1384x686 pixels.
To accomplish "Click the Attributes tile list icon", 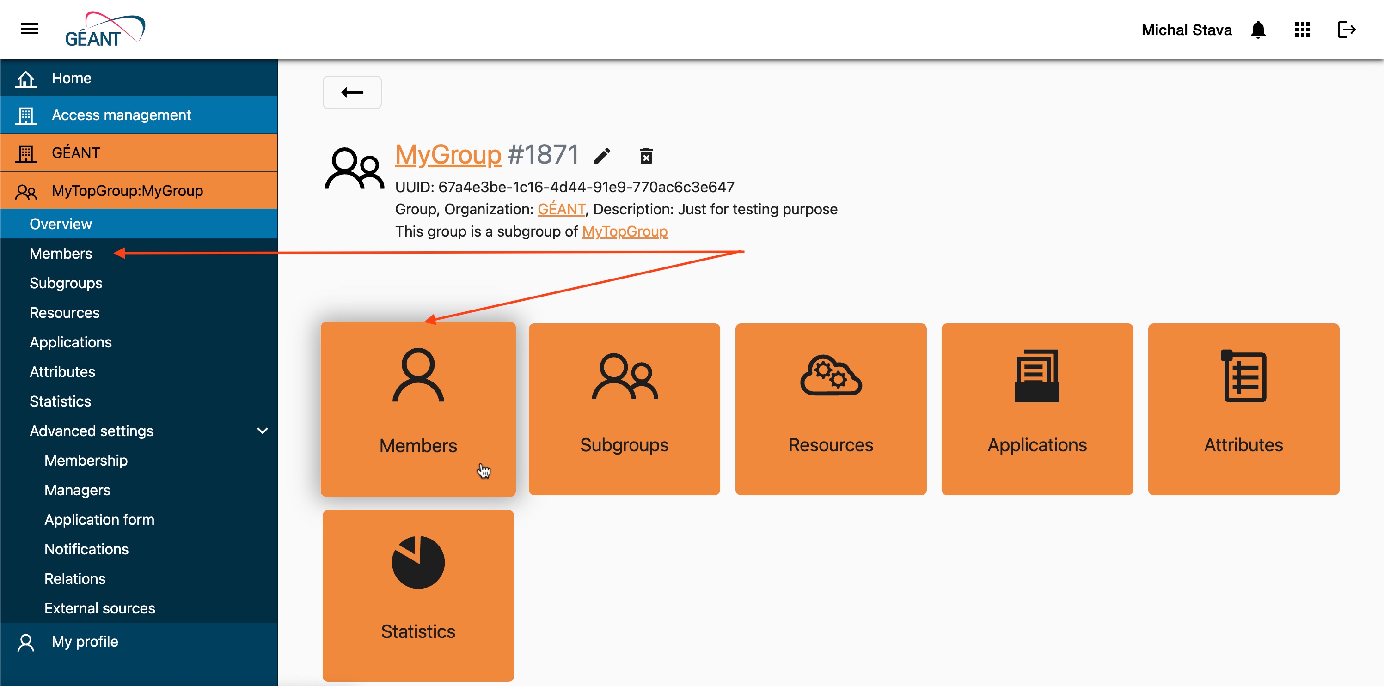I will (1243, 376).
